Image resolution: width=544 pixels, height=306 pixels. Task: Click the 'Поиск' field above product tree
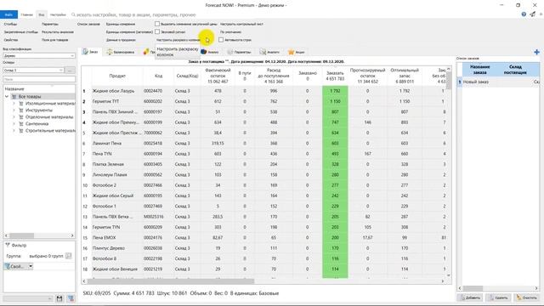click(39, 79)
